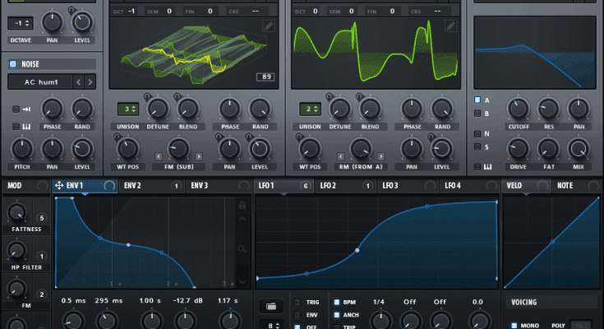Screen dimensions: 604x329
Task: Click the envelope zoom magnifier icon
Action: [x=242, y=248]
